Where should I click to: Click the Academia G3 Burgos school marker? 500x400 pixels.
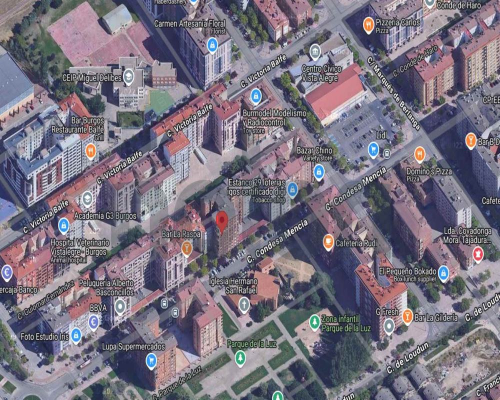[x=87, y=199]
